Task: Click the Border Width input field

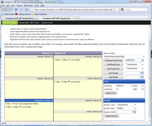Action: [x=125, y=112]
